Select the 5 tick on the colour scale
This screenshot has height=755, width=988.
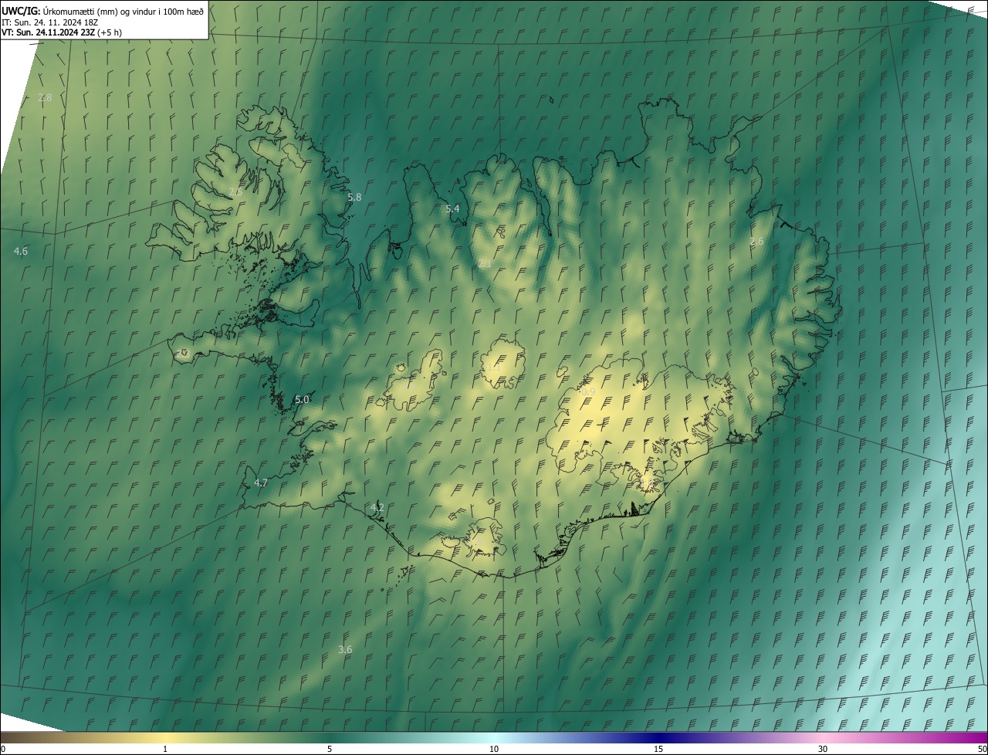(x=330, y=750)
